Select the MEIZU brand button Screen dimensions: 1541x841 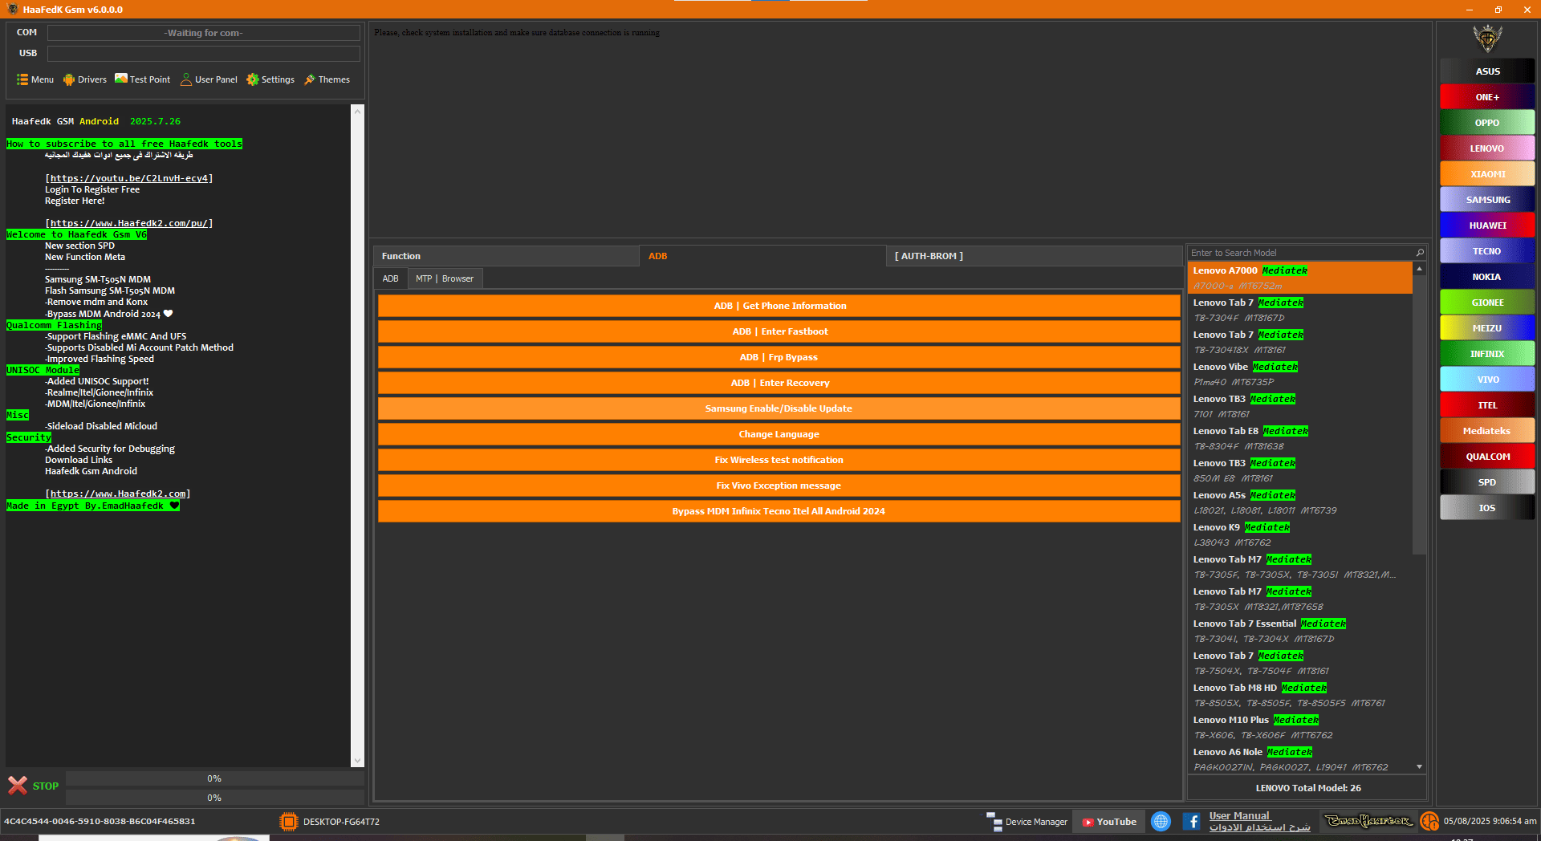click(x=1487, y=328)
